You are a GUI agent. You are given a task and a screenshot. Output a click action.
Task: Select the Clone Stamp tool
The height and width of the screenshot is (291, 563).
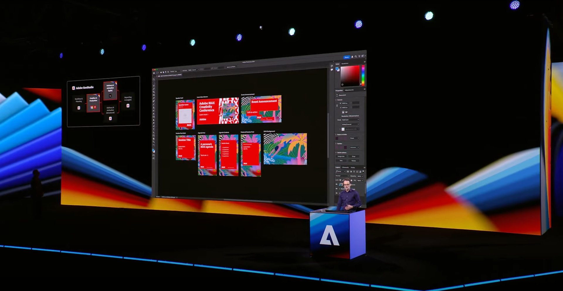154,107
